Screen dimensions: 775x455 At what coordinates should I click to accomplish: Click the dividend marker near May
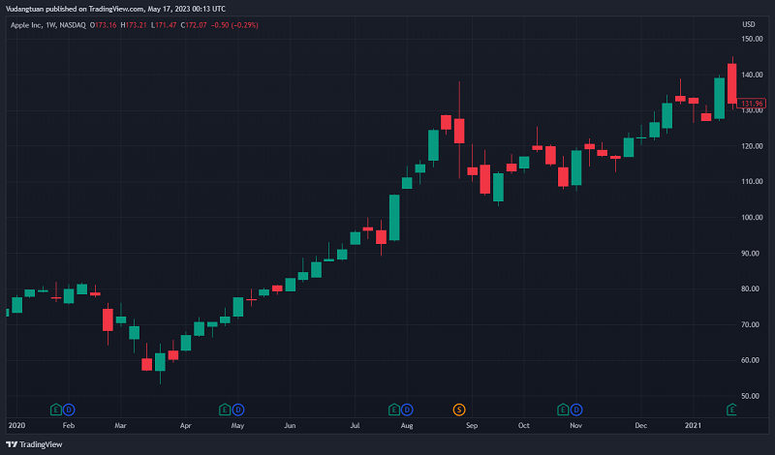click(238, 409)
